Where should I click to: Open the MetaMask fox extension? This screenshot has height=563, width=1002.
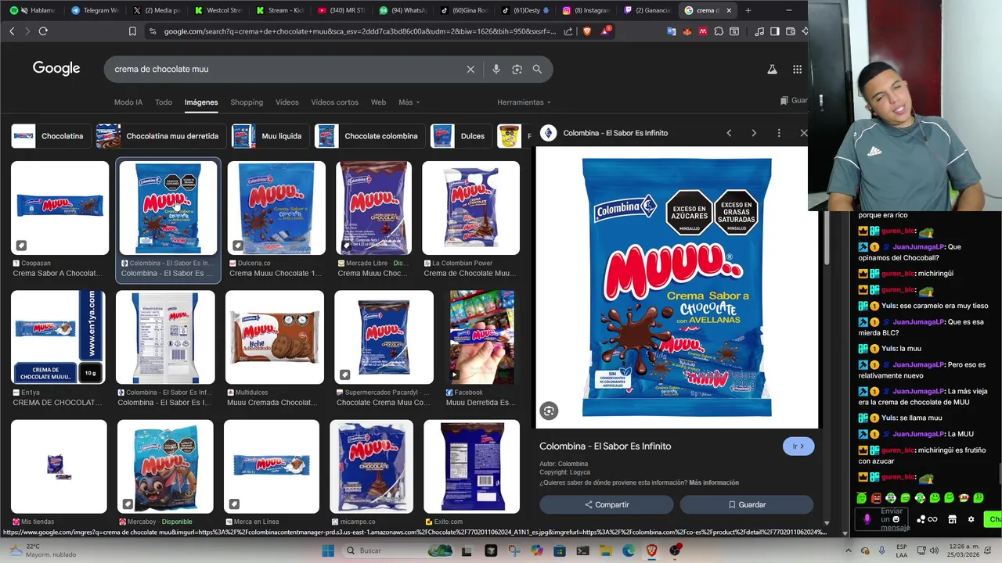coord(687,31)
